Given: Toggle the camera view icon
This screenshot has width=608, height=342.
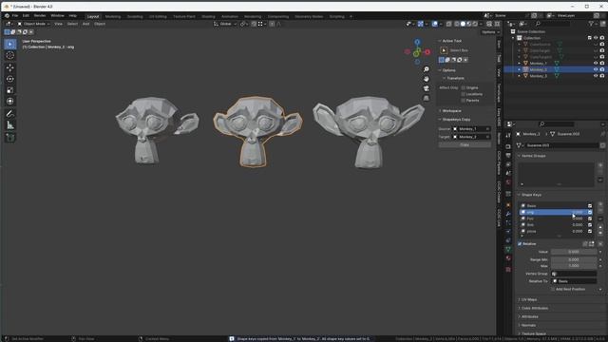Looking at the screenshot, I should 427,88.
